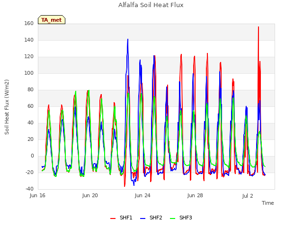Screen dimensions: 303x227
Task: Toggle the SHF3 series in the legend
Action: [181, 218]
